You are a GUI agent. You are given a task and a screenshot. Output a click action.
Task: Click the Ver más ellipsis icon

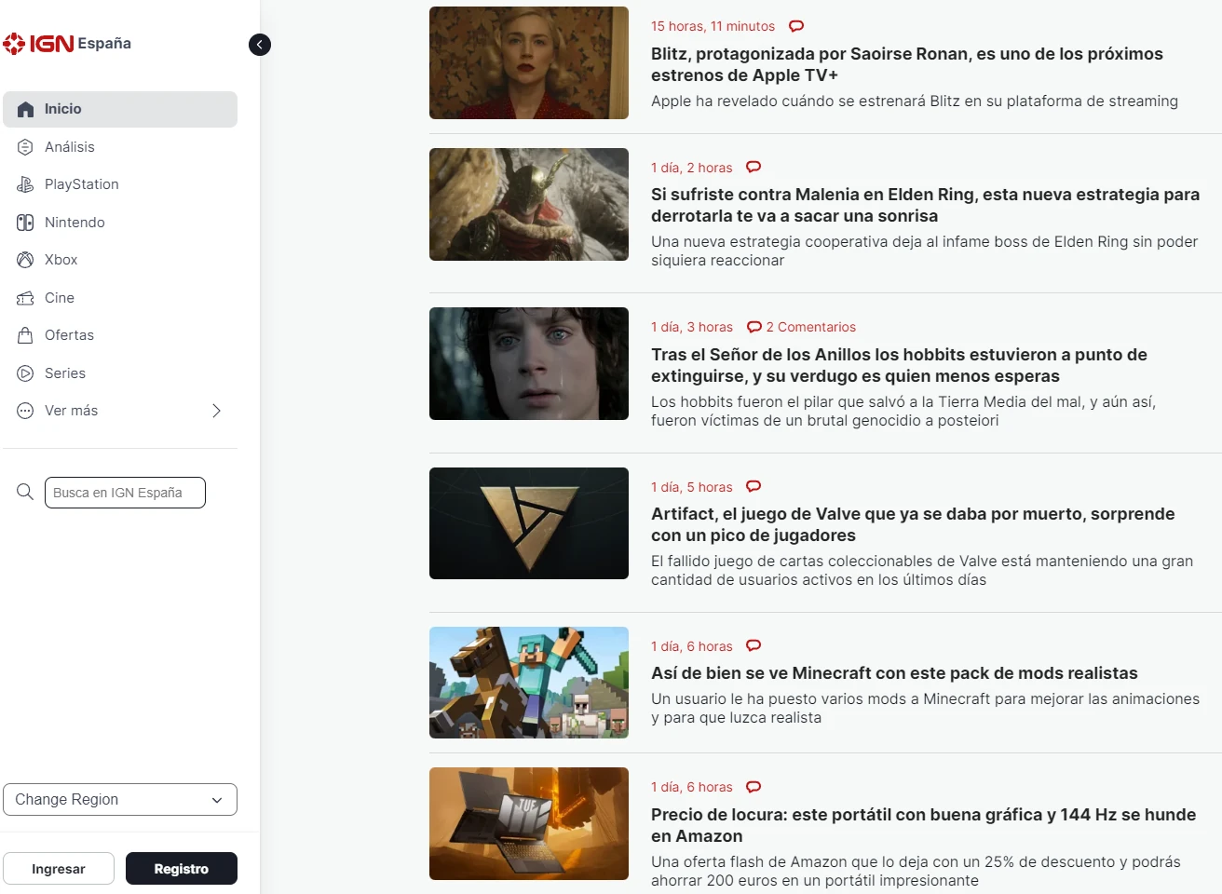(x=25, y=411)
